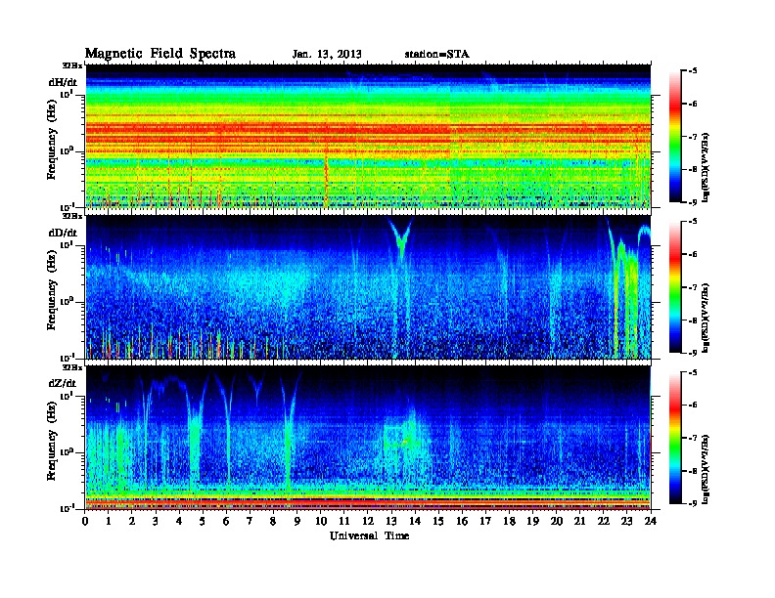
Task: Click the dH/dt panel color scale bar
Action: tap(675, 137)
